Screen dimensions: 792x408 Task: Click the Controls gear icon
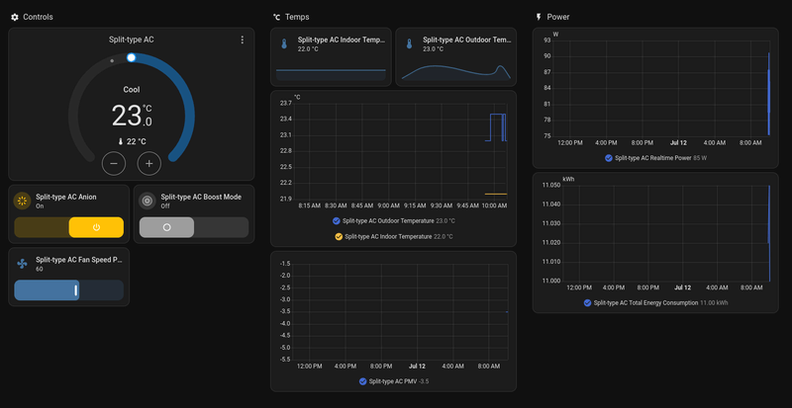click(x=15, y=17)
